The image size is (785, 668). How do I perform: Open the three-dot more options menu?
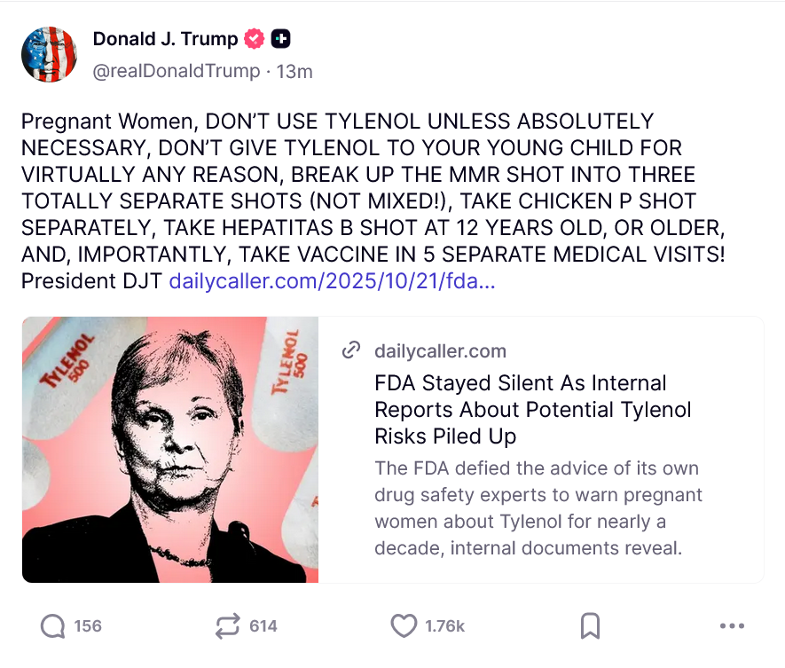(732, 625)
